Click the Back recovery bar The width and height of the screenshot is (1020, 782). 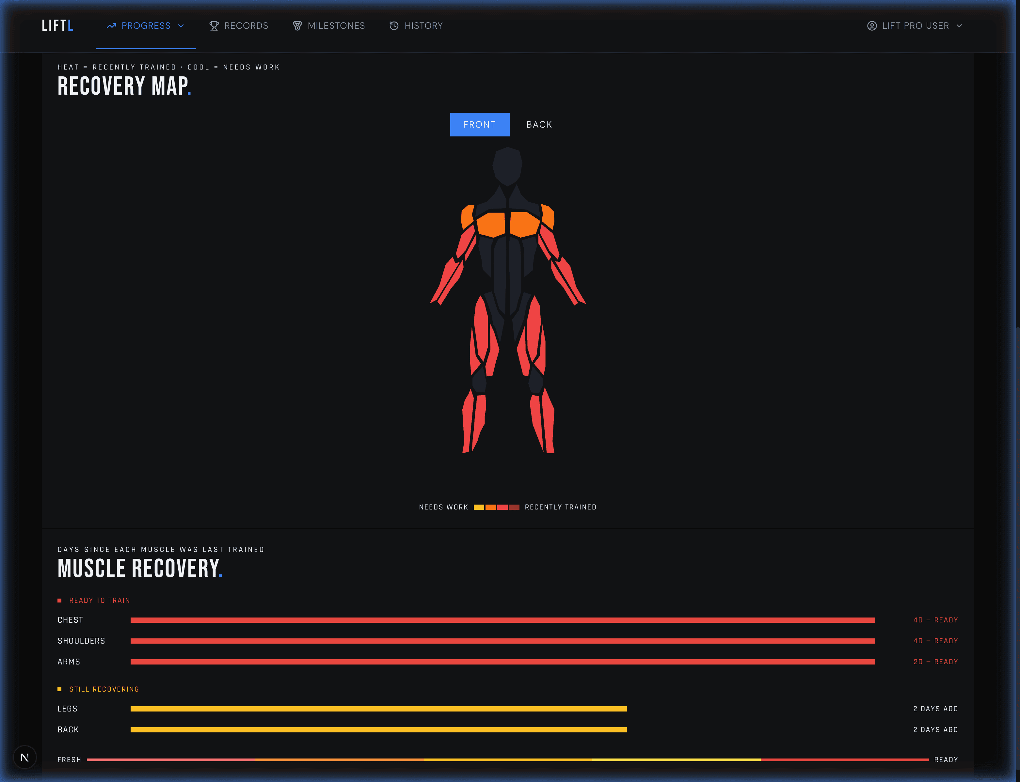pos(378,730)
